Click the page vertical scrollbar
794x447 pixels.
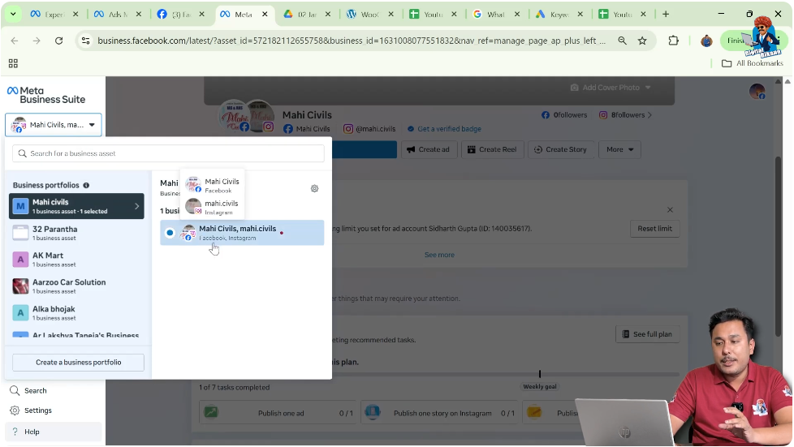click(x=779, y=247)
